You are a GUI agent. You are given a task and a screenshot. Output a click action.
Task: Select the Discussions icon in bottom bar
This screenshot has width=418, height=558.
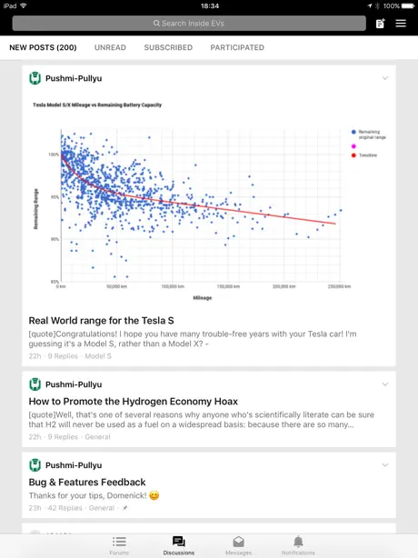[179, 542]
